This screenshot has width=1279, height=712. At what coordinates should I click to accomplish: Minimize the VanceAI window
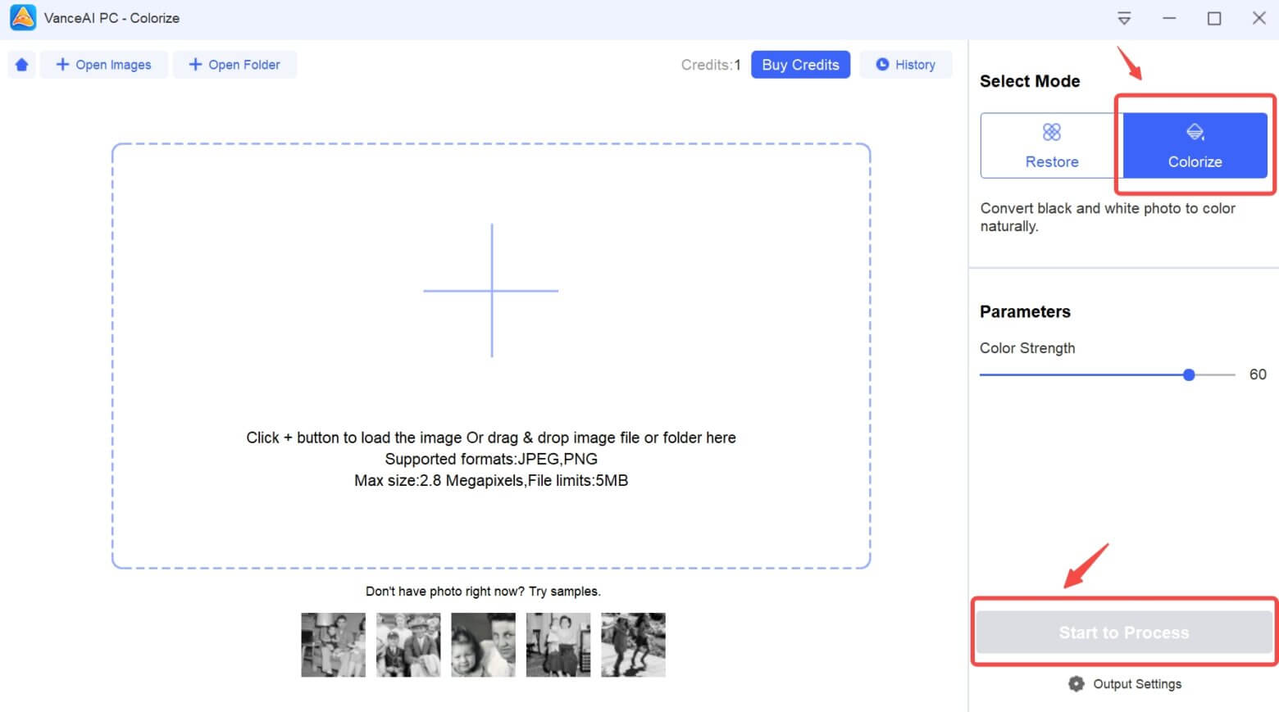1169,18
